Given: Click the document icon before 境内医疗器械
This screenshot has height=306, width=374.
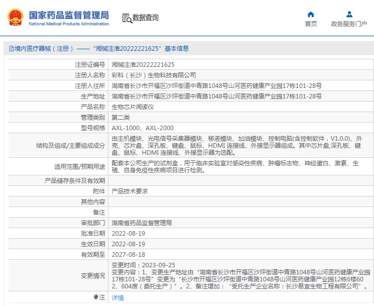Looking at the screenshot, I should click(12, 49).
